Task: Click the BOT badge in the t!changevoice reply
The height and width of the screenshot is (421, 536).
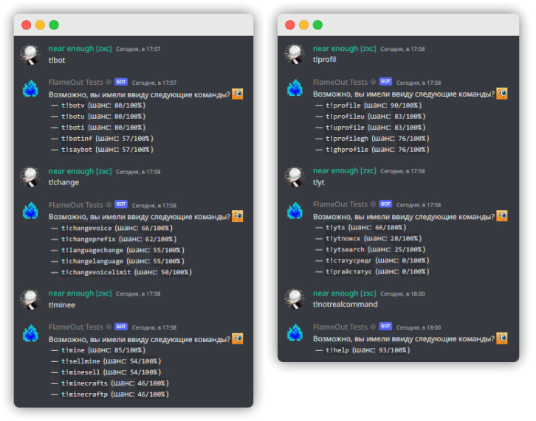Action: [121, 205]
